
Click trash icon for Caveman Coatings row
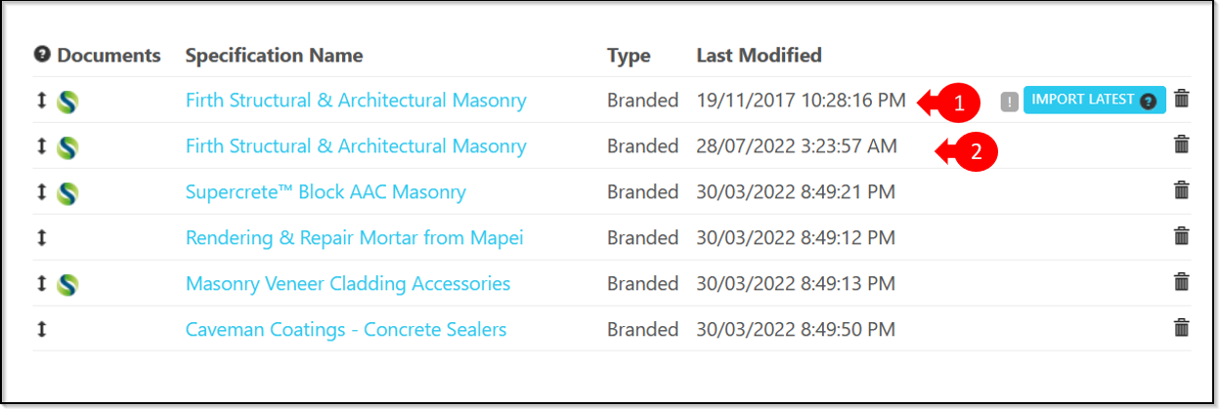click(1182, 328)
